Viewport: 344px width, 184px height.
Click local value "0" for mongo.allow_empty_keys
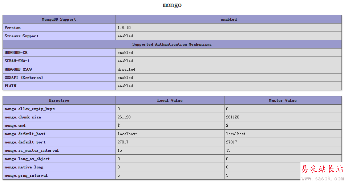[119, 109]
